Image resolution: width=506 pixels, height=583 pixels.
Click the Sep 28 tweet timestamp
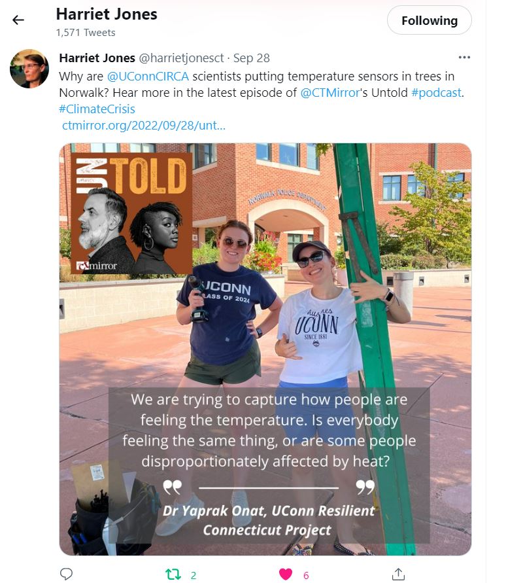[x=251, y=58]
